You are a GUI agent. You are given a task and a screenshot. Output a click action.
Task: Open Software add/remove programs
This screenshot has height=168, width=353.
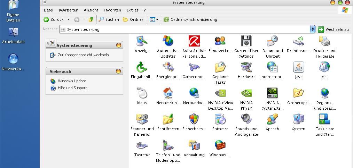coord(220,119)
